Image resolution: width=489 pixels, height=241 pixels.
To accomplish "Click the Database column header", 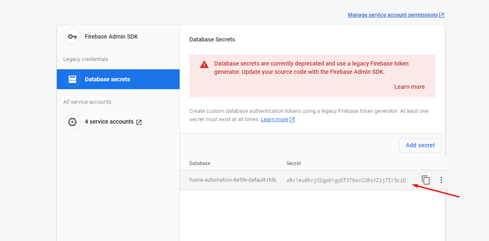I will pyautogui.click(x=200, y=163).
